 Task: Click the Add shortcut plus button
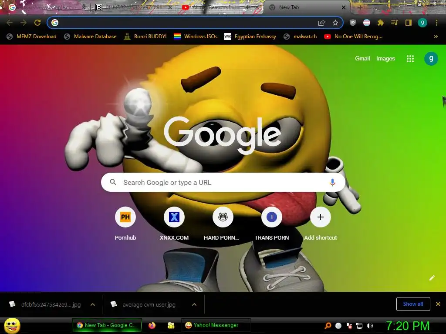click(321, 217)
